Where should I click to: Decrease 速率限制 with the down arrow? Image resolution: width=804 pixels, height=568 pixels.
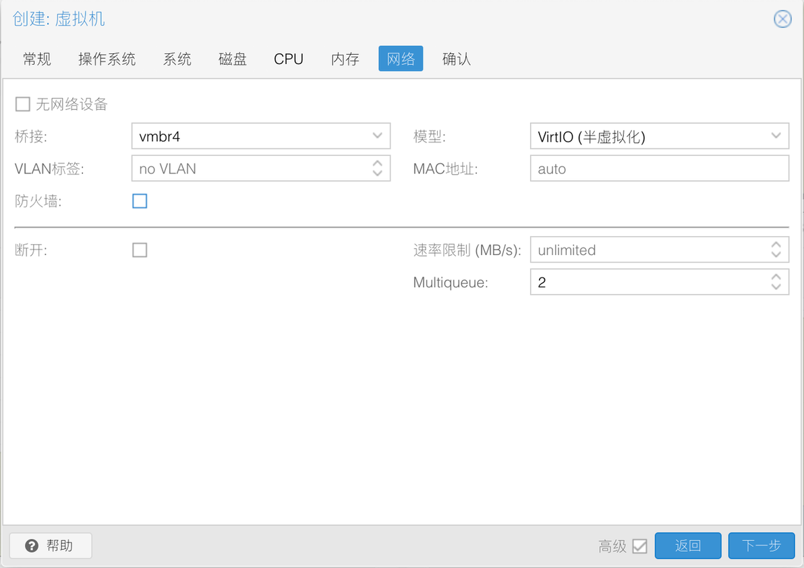[776, 255]
